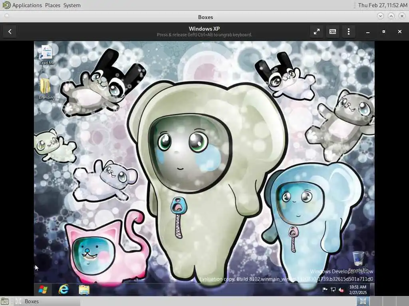409x306 pixels.
Task: Open the Action Center flag icon
Action: click(325, 289)
